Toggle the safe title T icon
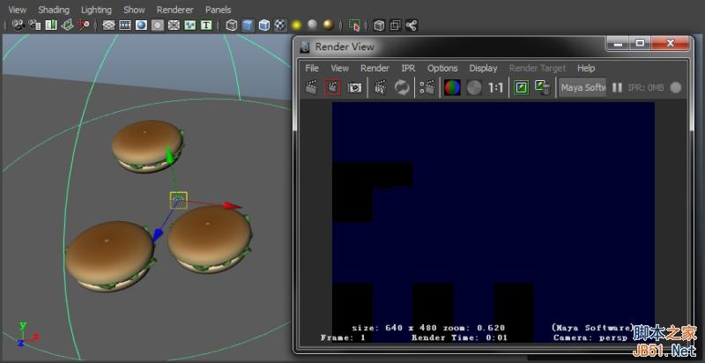The width and height of the screenshot is (705, 363). 206,26
